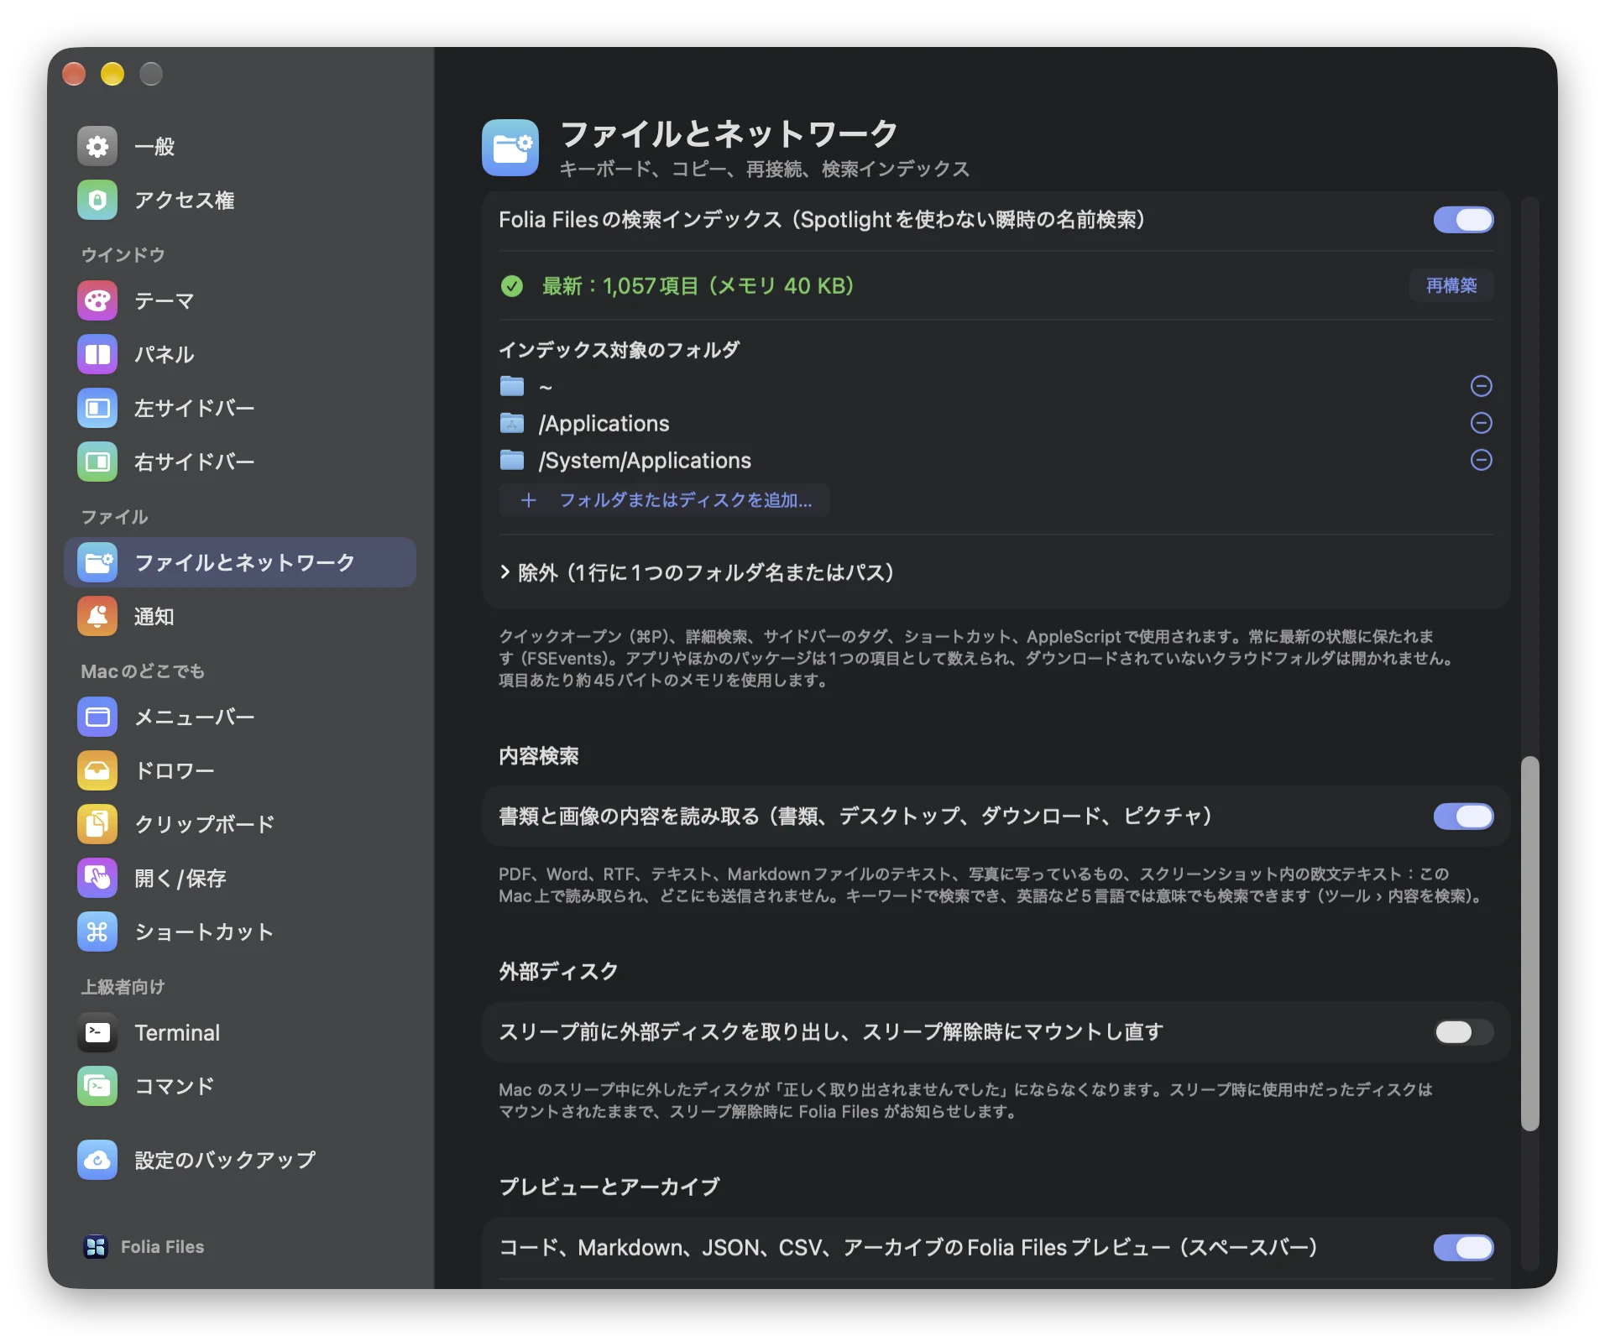
Task: Open the 設定のバックアップ cloud icon
Action: point(97,1160)
